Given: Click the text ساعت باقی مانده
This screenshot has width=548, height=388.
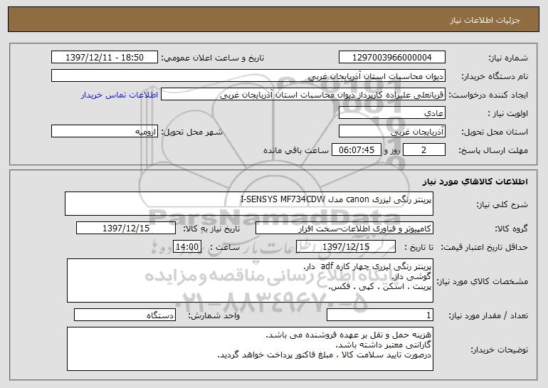Looking at the screenshot, I should (x=295, y=151).
